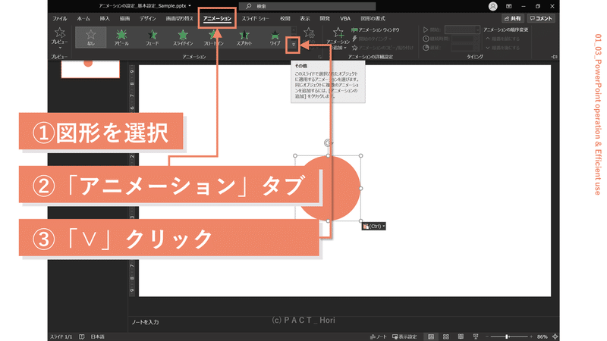
Task: Select the slide thumbnail in the left pane
Action: pos(90,69)
